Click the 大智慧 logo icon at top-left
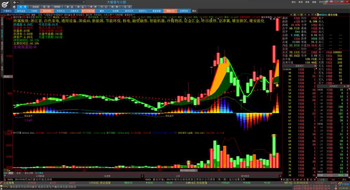The image size is (350, 190). 5,4
